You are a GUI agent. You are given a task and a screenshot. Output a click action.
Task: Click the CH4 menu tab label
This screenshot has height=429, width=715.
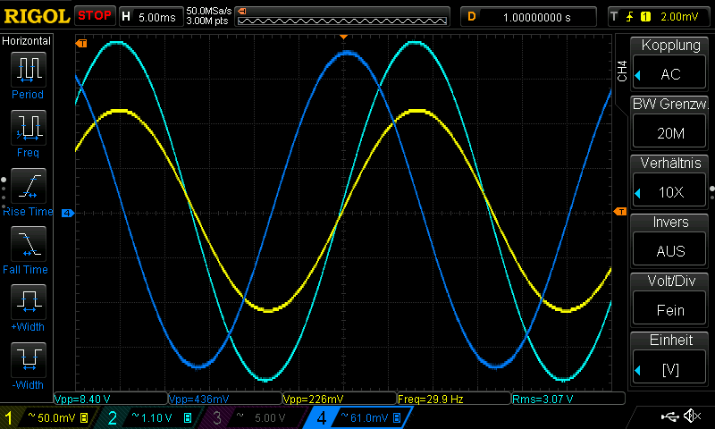622,71
